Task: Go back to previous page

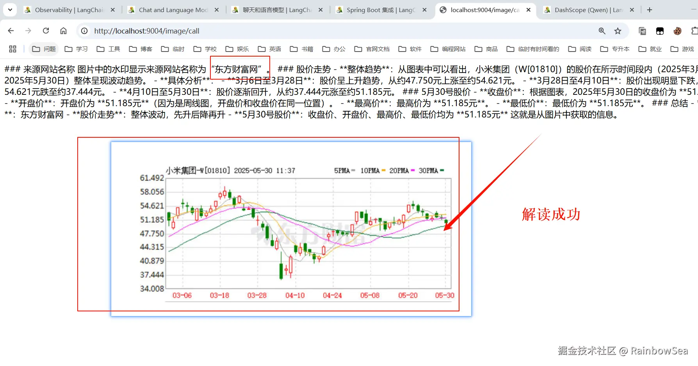Action: click(x=11, y=31)
